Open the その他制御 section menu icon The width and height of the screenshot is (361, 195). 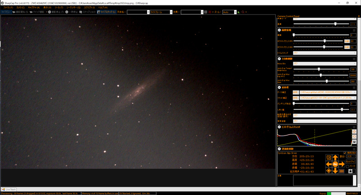(x=354, y=59)
